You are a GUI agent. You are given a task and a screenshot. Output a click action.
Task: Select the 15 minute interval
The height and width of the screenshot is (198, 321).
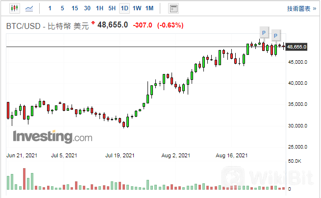pyautogui.click(x=74, y=8)
